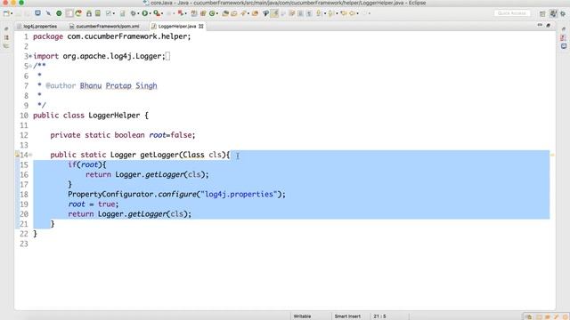The image size is (570, 320).
Task: Select the LoggerHelper.java editor tab
Action: pos(177,26)
